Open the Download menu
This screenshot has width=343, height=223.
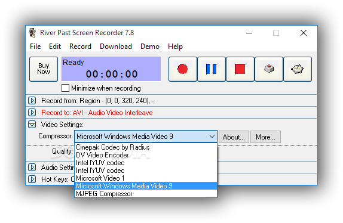click(116, 47)
